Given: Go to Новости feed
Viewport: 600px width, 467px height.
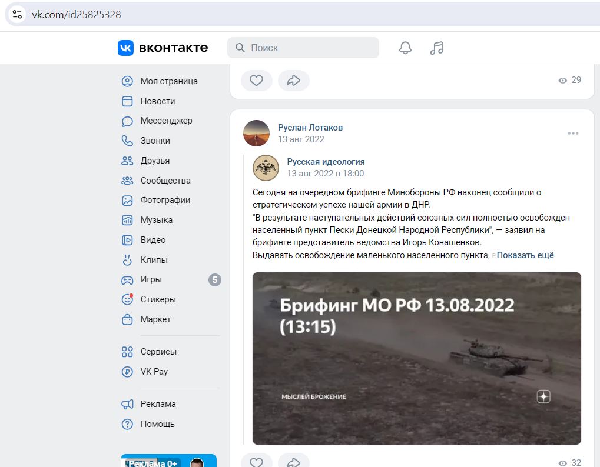Looking at the screenshot, I should 158,101.
